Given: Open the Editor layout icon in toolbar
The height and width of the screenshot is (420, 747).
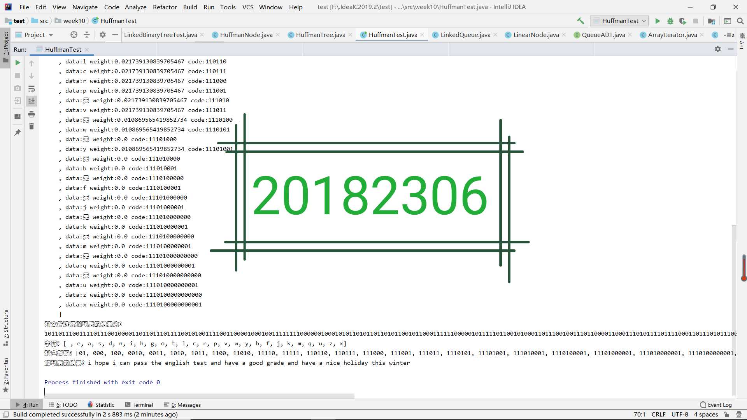Looking at the screenshot, I should 727,21.
